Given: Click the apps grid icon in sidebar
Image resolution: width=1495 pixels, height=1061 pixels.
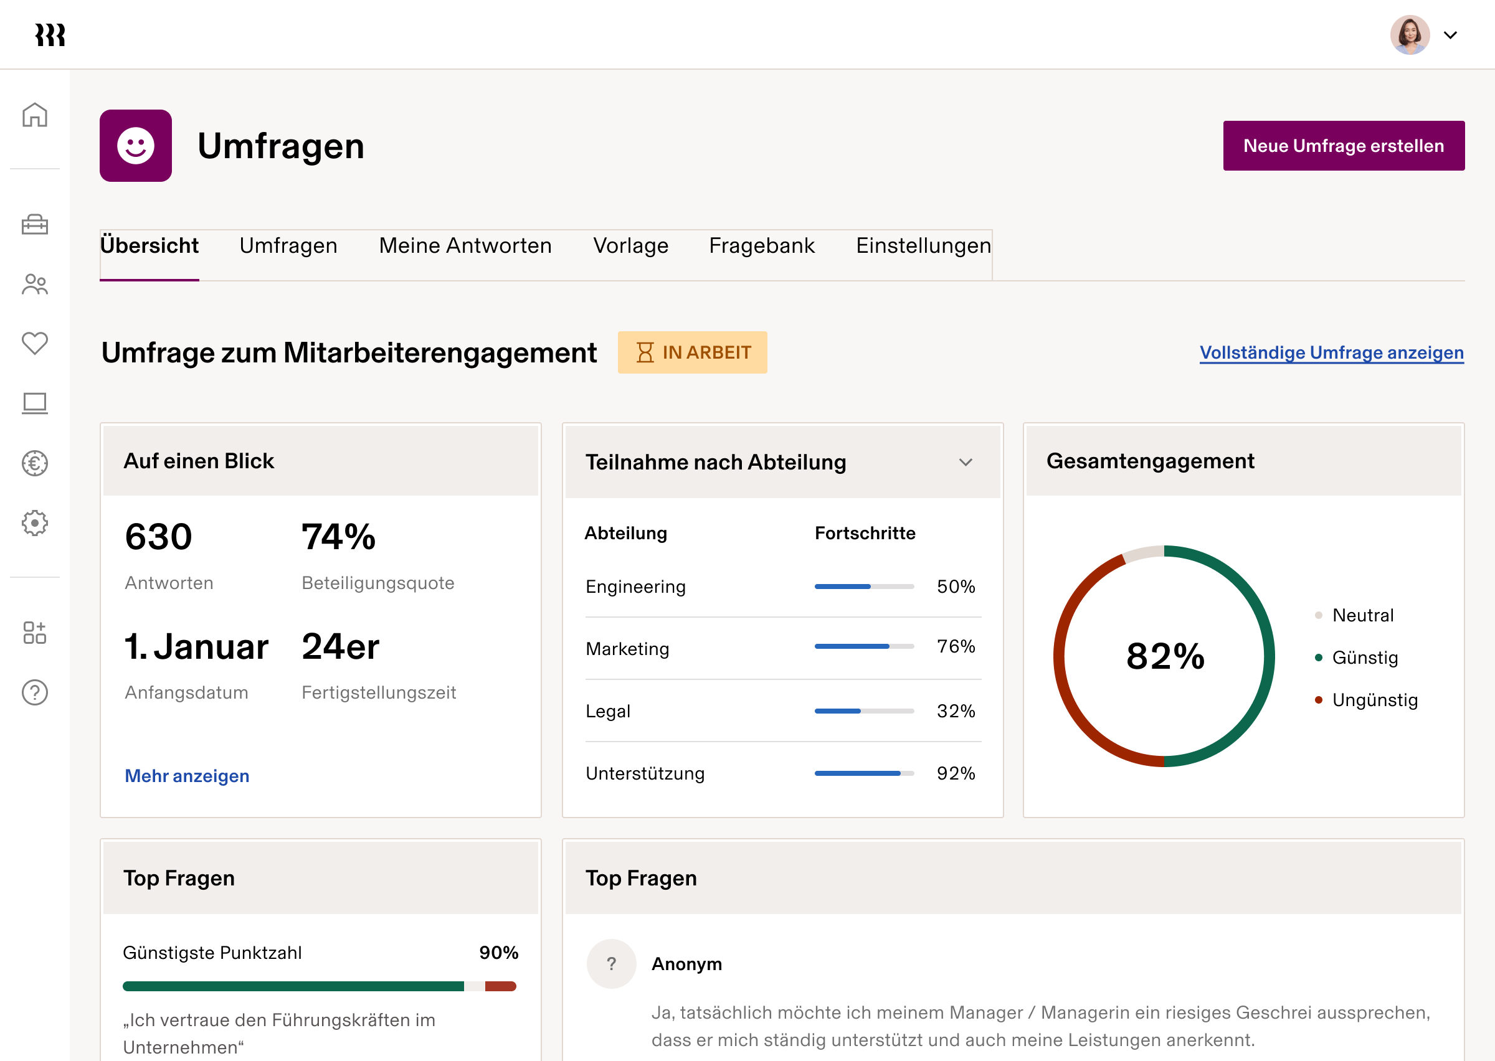Looking at the screenshot, I should click(35, 633).
